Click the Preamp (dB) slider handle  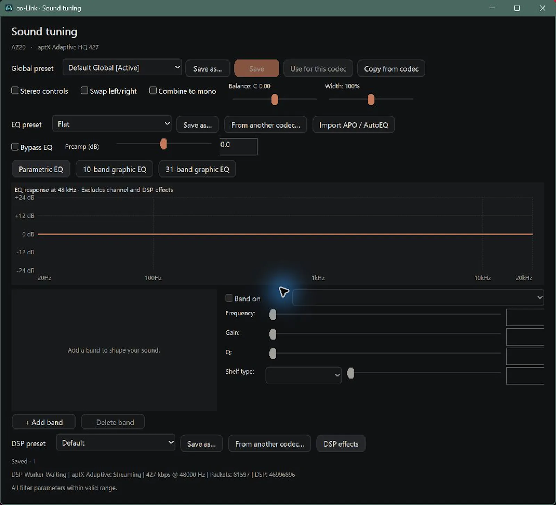coord(163,144)
